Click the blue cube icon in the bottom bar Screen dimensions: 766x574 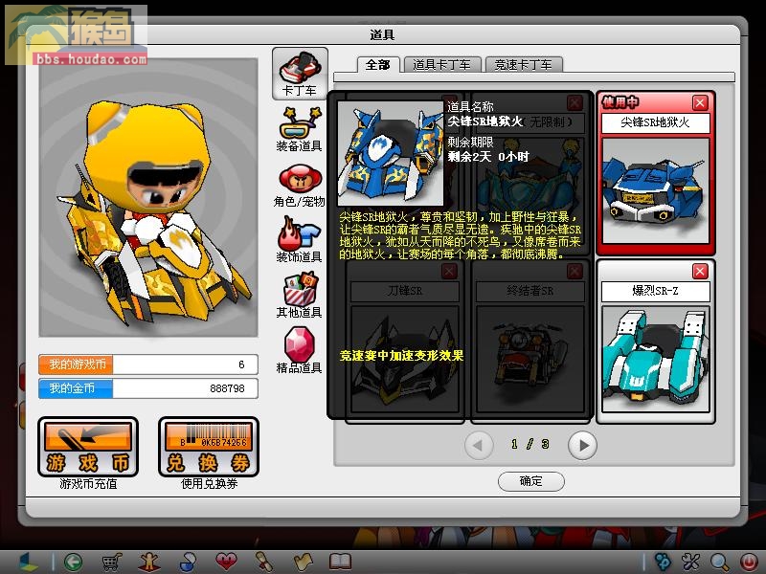coord(29,562)
